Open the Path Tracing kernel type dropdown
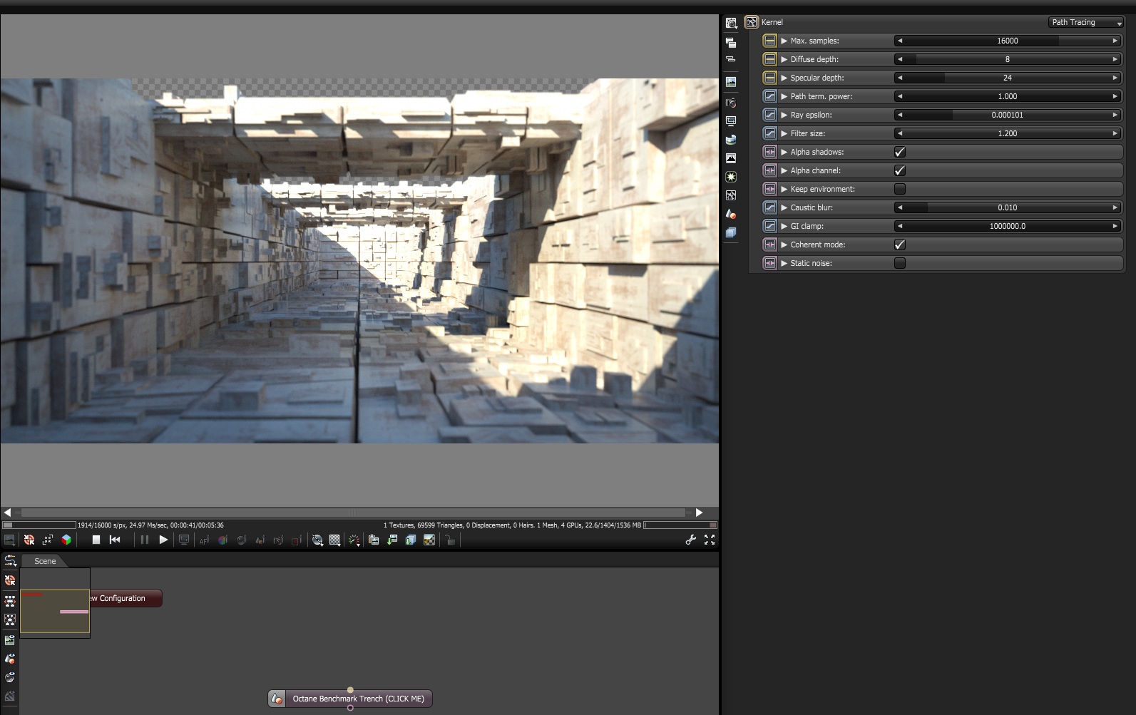This screenshot has height=715, width=1136. [1085, 22]
